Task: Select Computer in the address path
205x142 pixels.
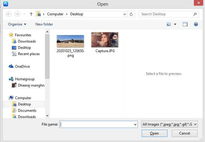Action: [55, 14]
